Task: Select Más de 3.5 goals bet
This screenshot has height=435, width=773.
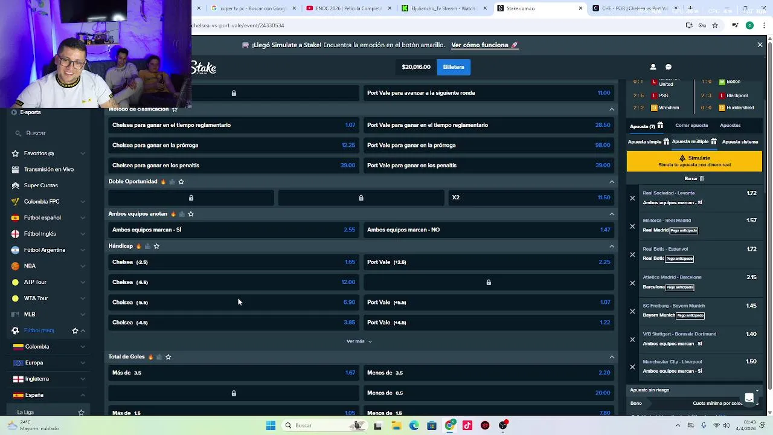Action: (234, 373)
